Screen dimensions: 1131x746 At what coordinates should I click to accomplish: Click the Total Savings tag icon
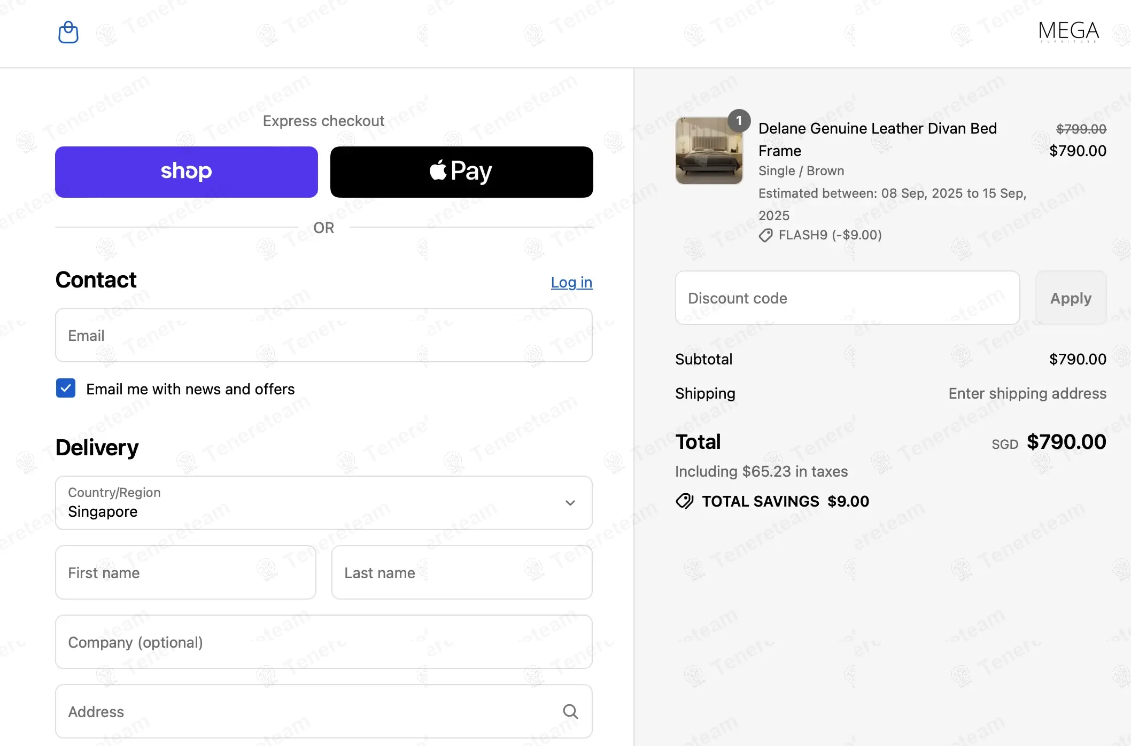tap(685, 501)
